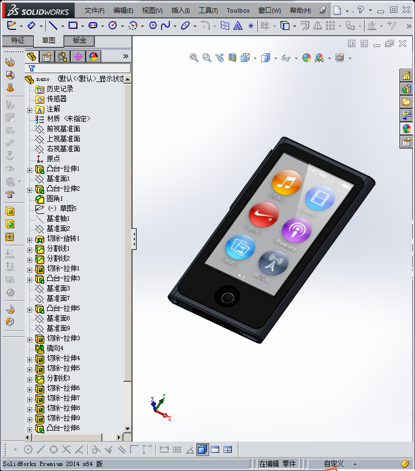
Task: Toggle the Shaded With Edges display button
Action: click(203, 449)
